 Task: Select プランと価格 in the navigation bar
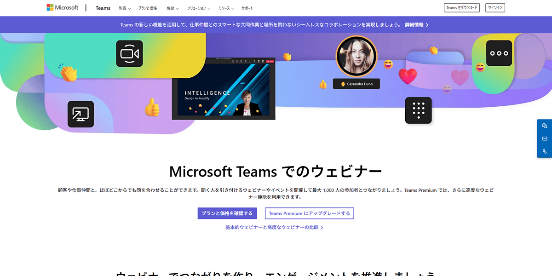[148, 8]
